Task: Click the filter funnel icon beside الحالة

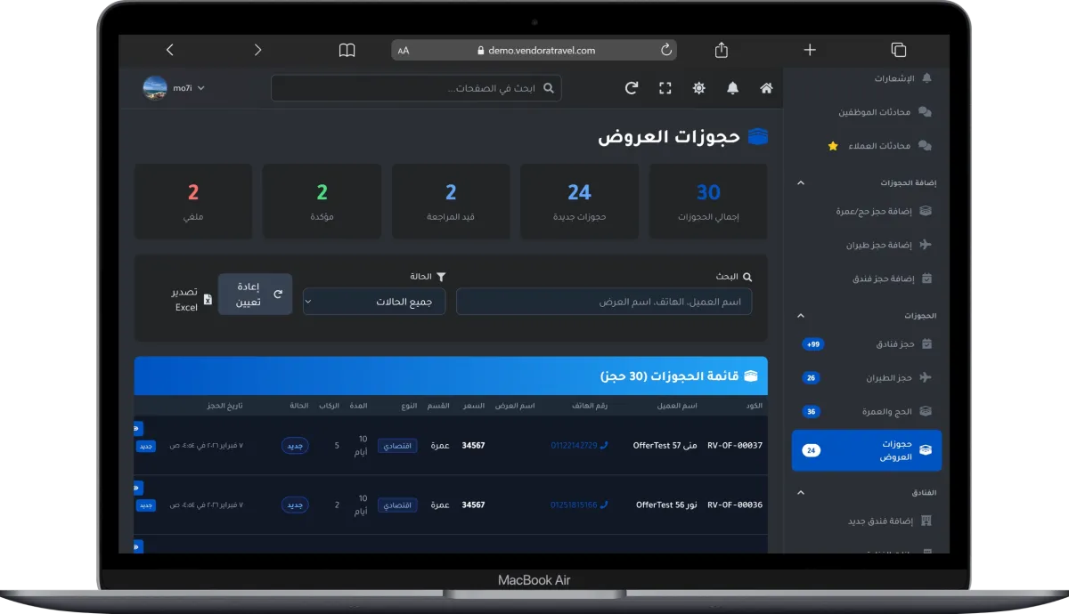Action: point(440,277)
